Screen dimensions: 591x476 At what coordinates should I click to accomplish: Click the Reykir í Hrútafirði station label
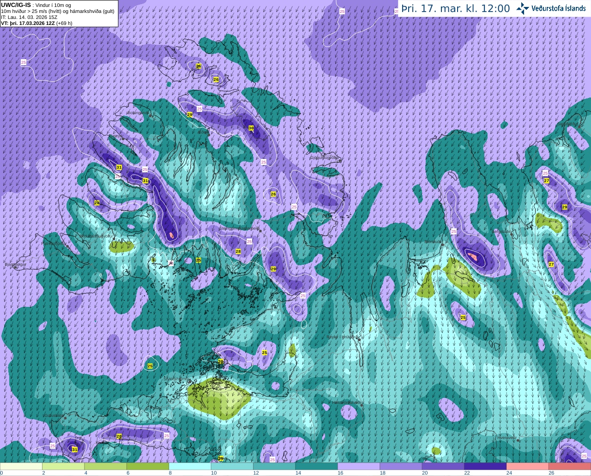[x=342, y=337]
